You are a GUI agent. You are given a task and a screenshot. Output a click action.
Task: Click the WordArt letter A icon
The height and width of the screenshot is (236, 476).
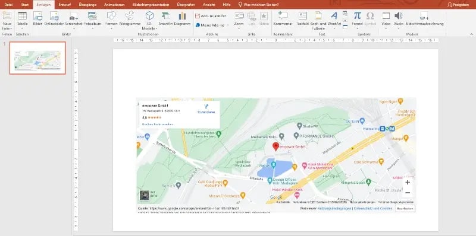[x=334, y=16]
